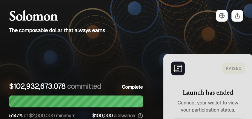Image resolution: width=252 pixels, height=119 pixels.
Task: Click the "allowance" label text
Action: pos(125,115)
